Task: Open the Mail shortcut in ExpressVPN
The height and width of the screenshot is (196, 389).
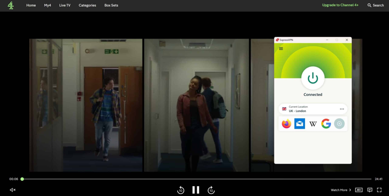Action: 300,124
